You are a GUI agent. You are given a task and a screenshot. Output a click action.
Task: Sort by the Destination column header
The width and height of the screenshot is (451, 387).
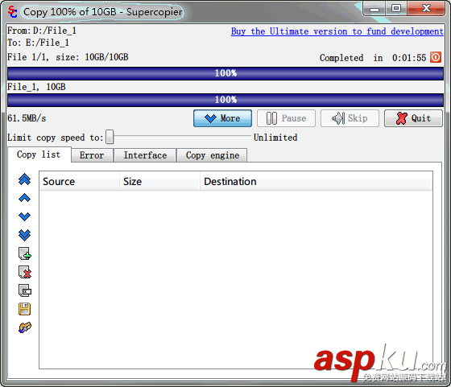316,181
